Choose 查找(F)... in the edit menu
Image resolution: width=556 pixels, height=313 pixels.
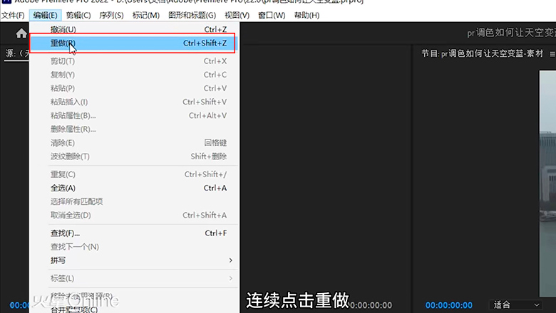(134, 233)
